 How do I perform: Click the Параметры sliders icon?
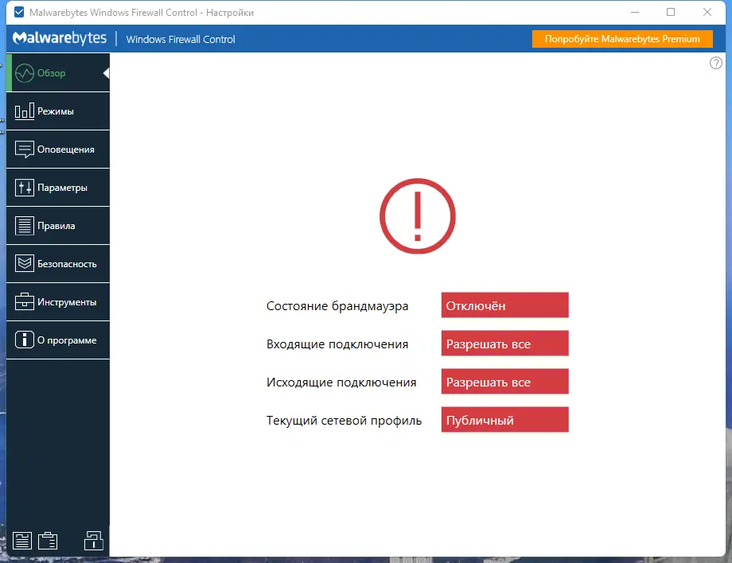pyautogui.click(x=25, y=188)
